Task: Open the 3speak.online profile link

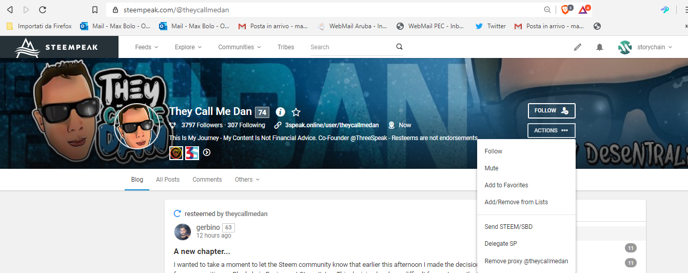Action: (x=331, y=125)
